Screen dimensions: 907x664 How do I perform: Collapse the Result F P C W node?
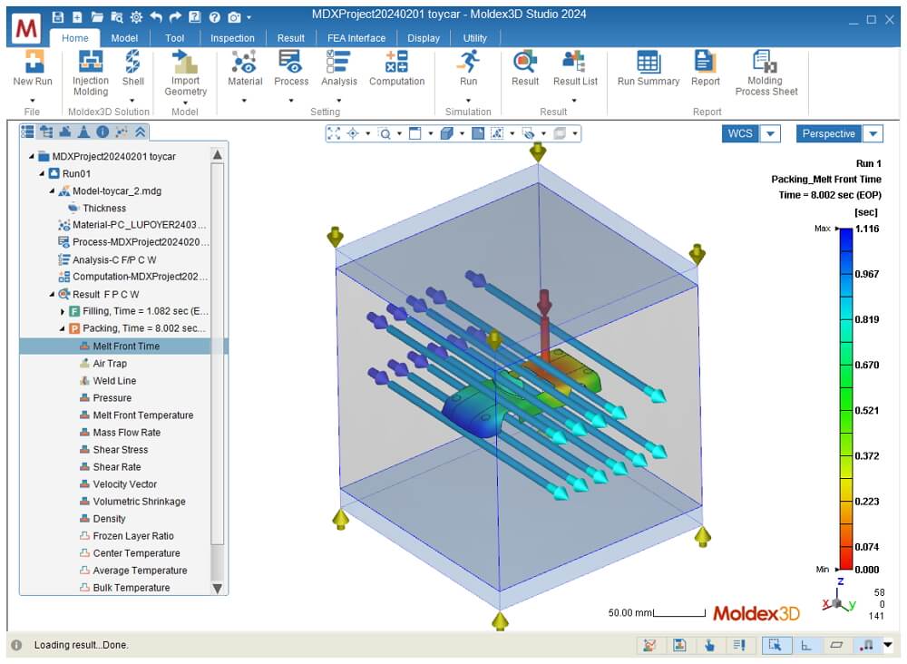tap(52, 294)
